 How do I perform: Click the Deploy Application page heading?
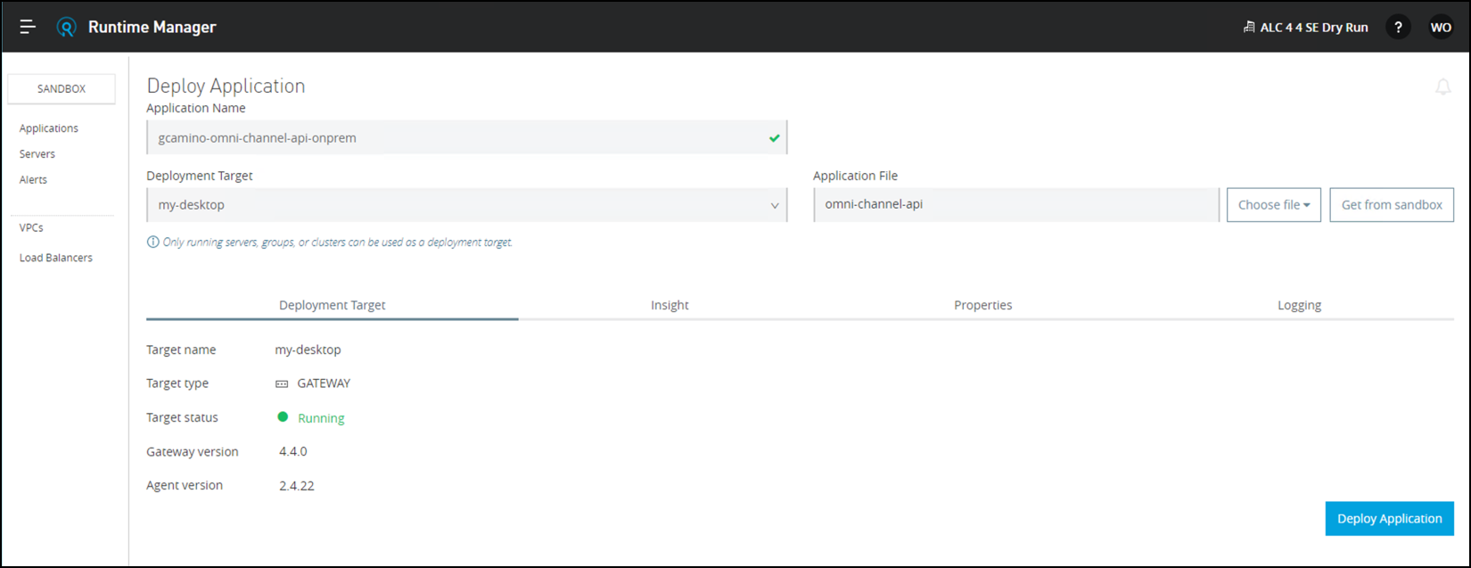[x=226, y=86]
